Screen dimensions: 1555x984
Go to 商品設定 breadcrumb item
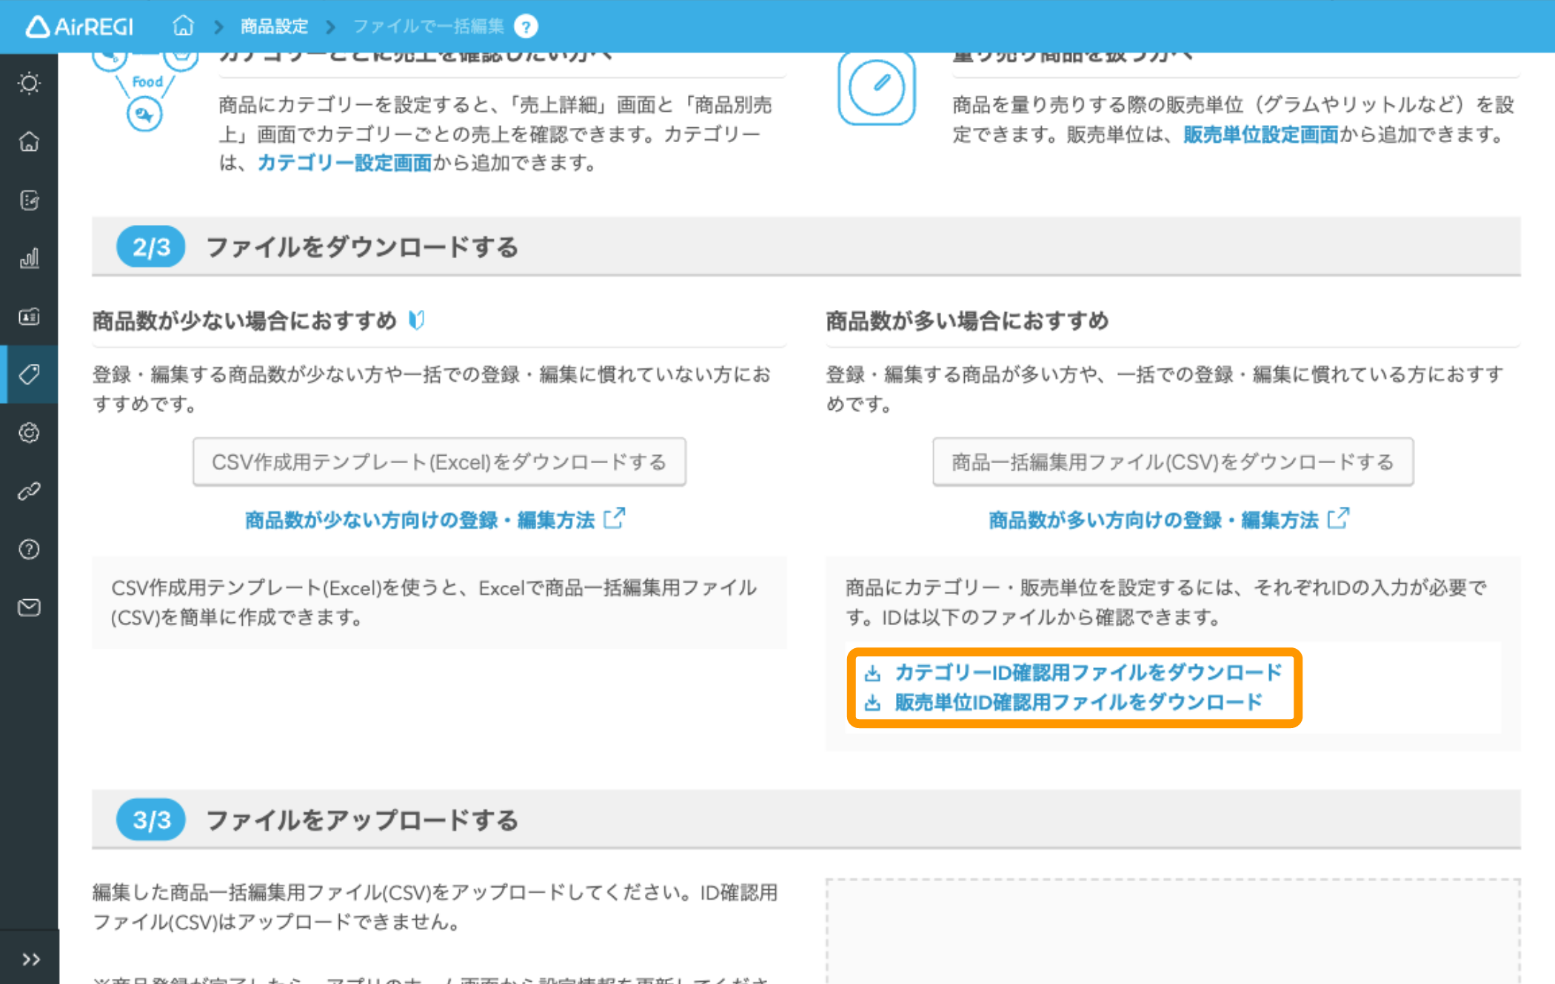[274, 27]
